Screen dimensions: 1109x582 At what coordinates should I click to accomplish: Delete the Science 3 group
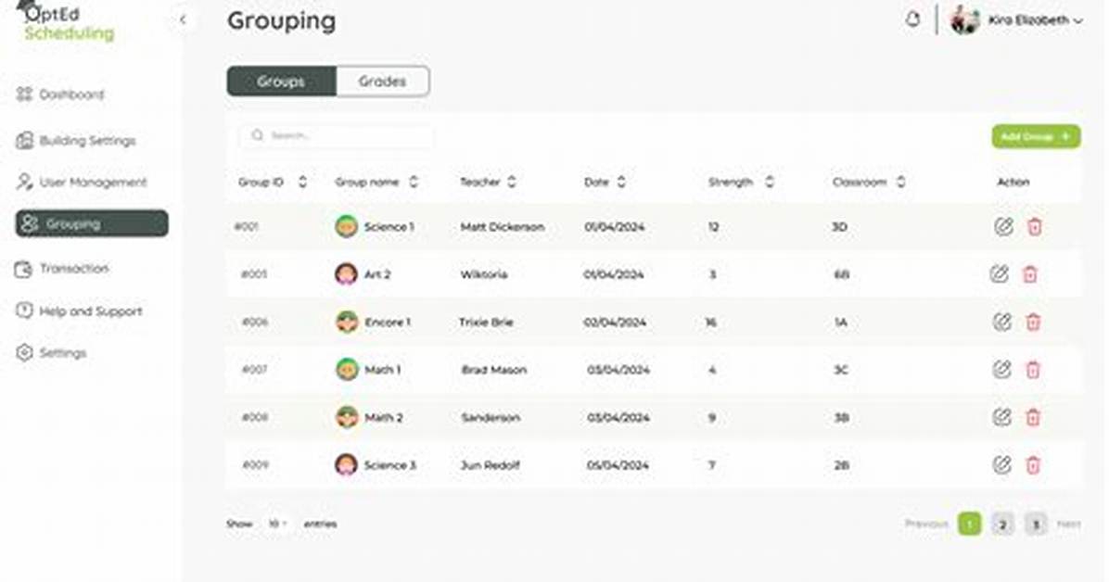tap(1033, 464)
